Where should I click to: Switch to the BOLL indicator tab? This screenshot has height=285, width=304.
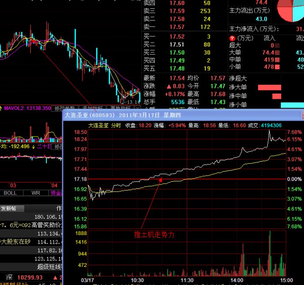(x=10, y=193)
